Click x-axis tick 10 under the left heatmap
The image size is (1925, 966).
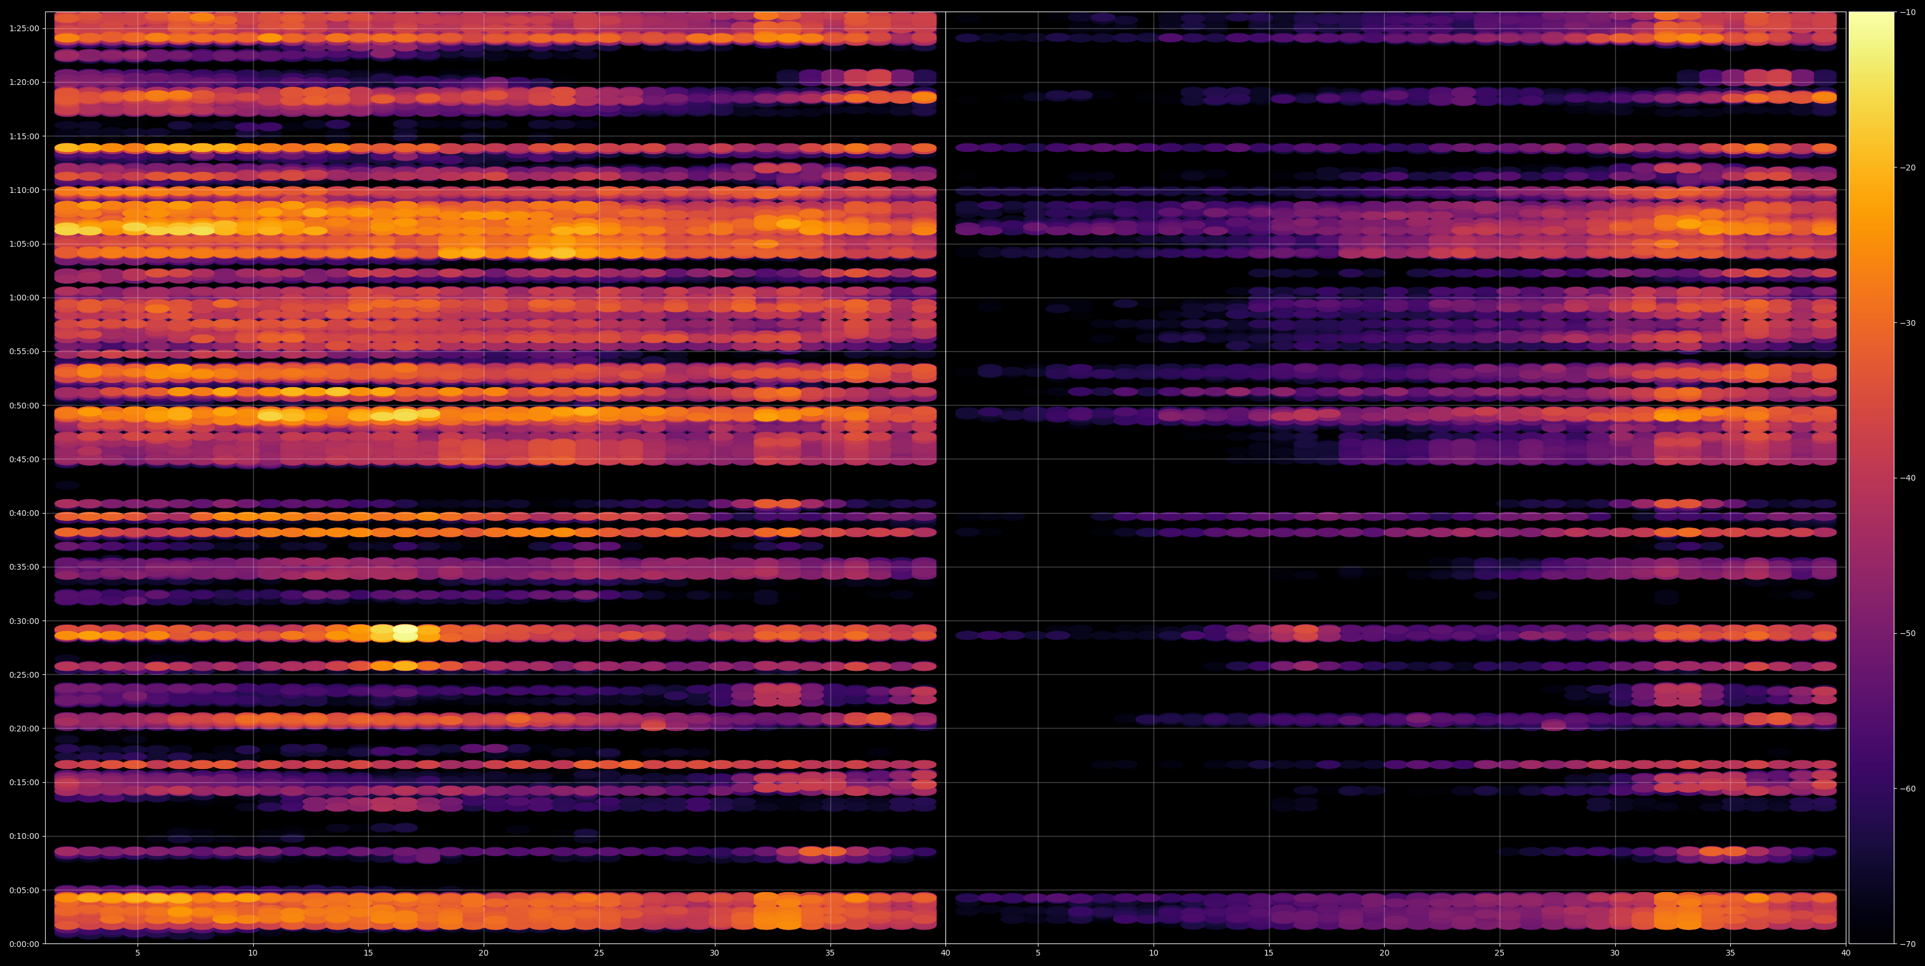[x=253, y=953]
